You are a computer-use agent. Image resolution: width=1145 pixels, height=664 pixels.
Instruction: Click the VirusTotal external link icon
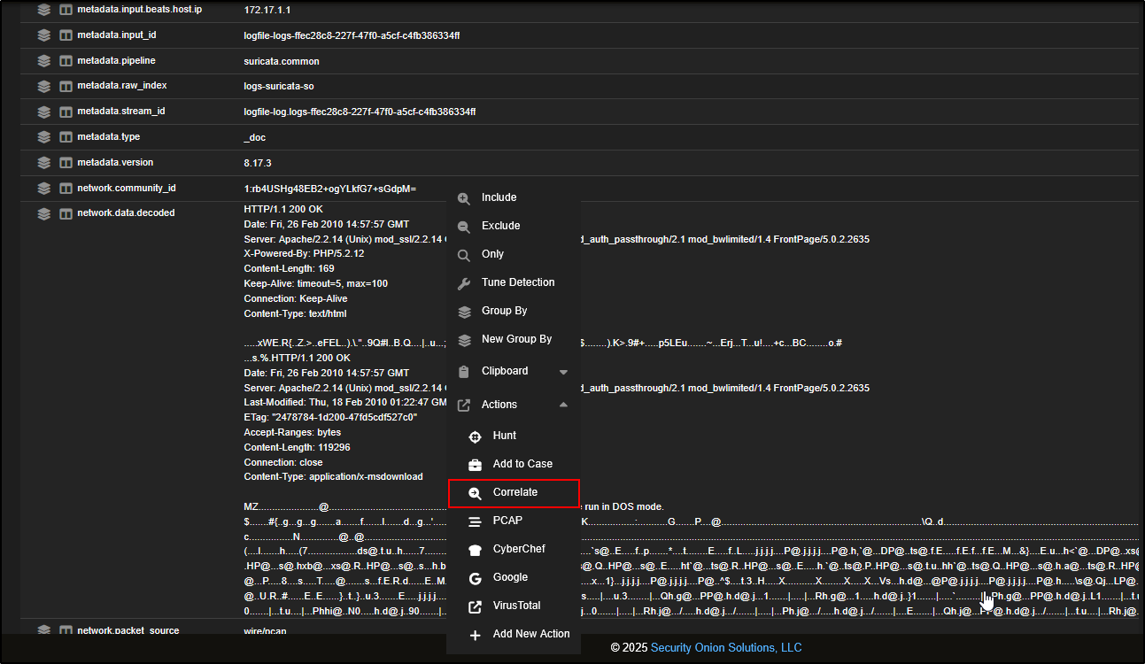point(475,606)
